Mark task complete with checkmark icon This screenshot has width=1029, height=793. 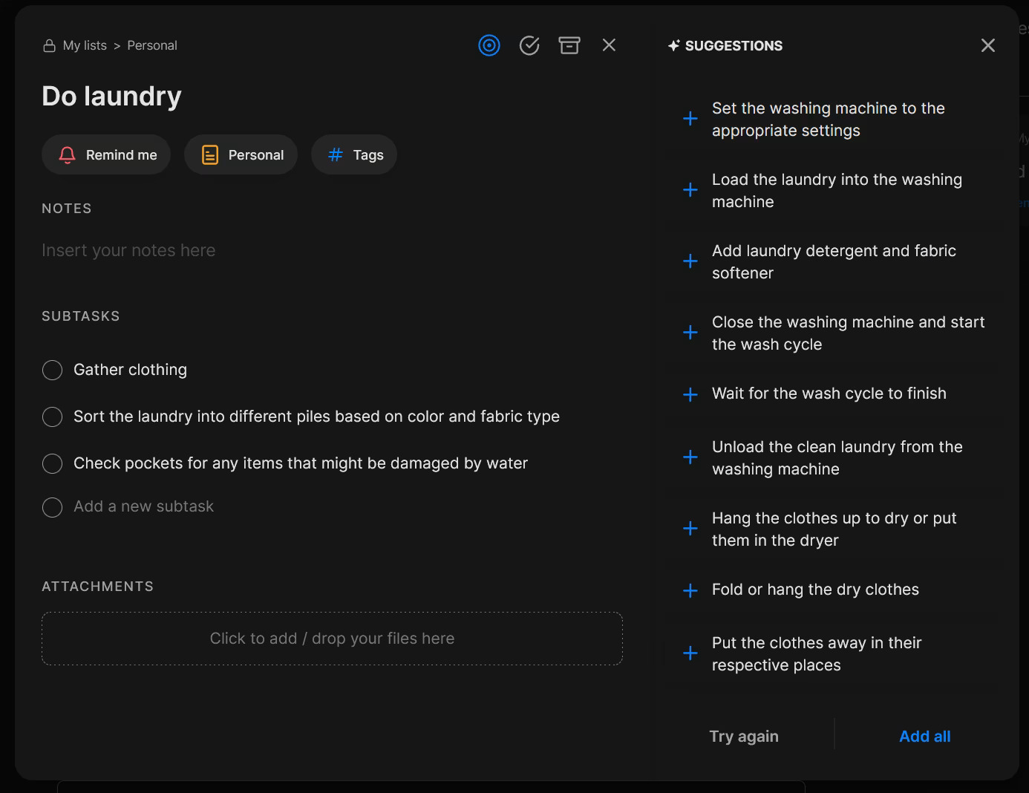pyautogui.click(x=529, y=45)
